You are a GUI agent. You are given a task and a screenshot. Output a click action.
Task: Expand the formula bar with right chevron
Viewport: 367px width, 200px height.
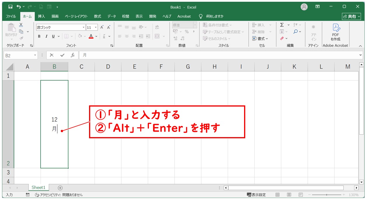pos(360,55)
